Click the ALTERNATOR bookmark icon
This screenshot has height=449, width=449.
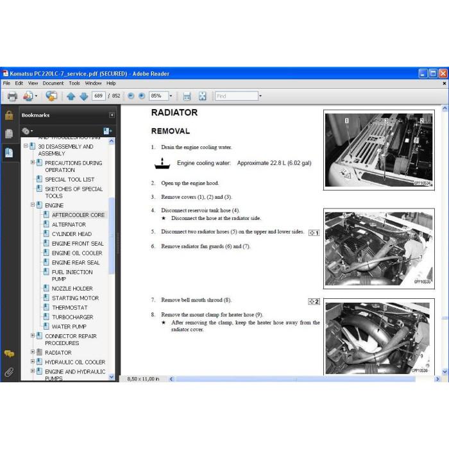pyautogui.click(x=46, y=224)
